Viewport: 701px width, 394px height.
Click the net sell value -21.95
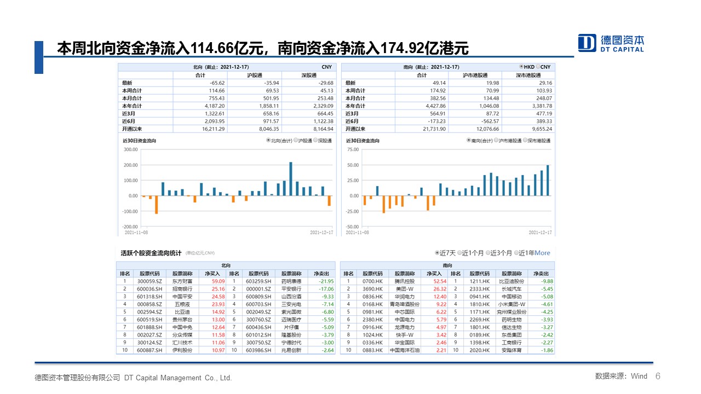[326, 281]
